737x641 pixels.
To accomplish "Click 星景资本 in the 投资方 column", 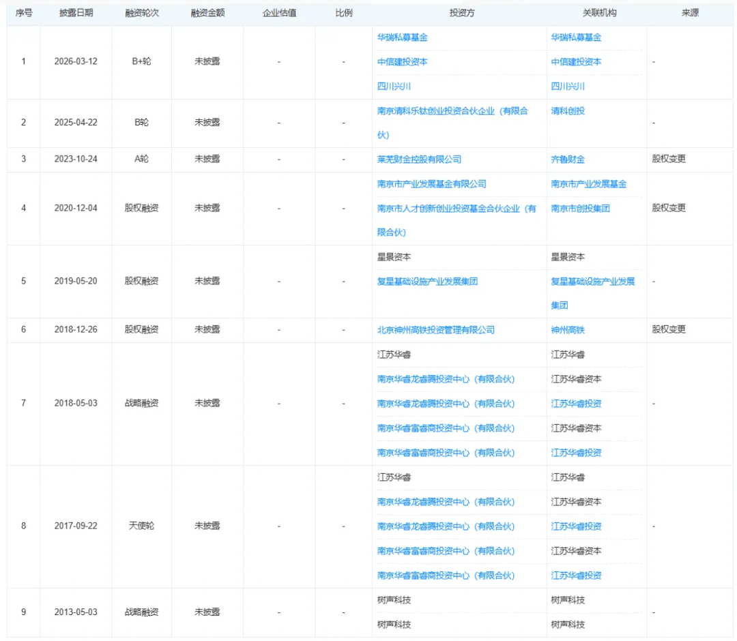I will (x=394, y=257).
